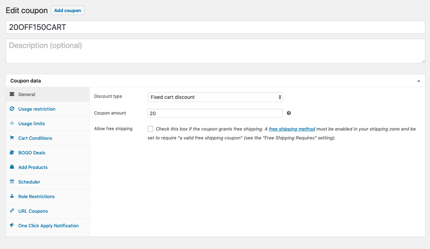The image size is (430, 249).
Task: Click the ticket icon beside General
Action: pyautogui.click(x=12, y=94)
